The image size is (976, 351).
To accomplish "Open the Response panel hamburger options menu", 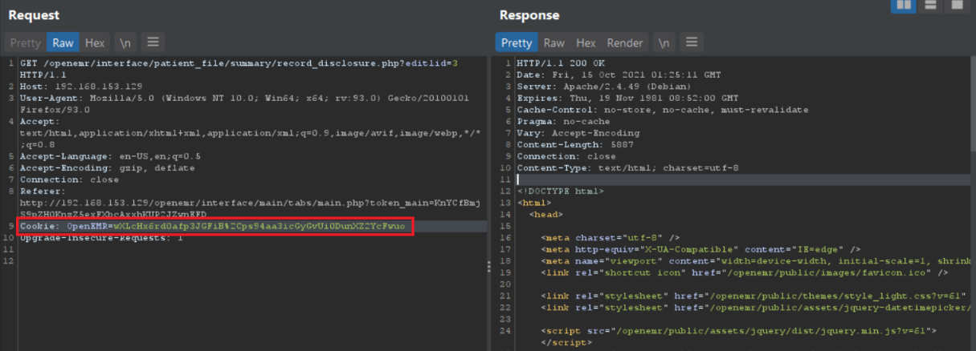I will pos(692,42).
